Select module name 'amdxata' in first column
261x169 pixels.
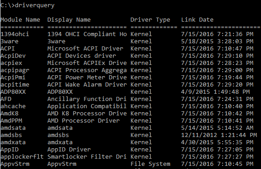(13, 142)
